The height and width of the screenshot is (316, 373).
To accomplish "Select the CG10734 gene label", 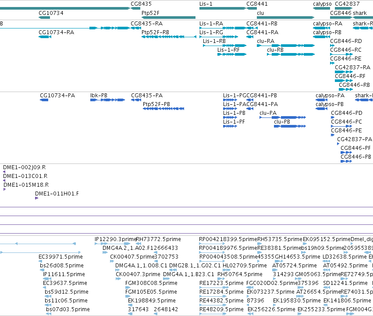I will pos(51,13).
